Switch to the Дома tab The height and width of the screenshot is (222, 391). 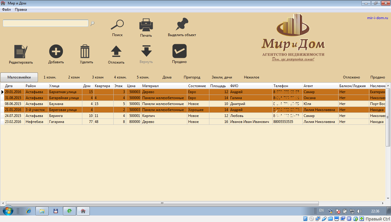coord(167,77)
